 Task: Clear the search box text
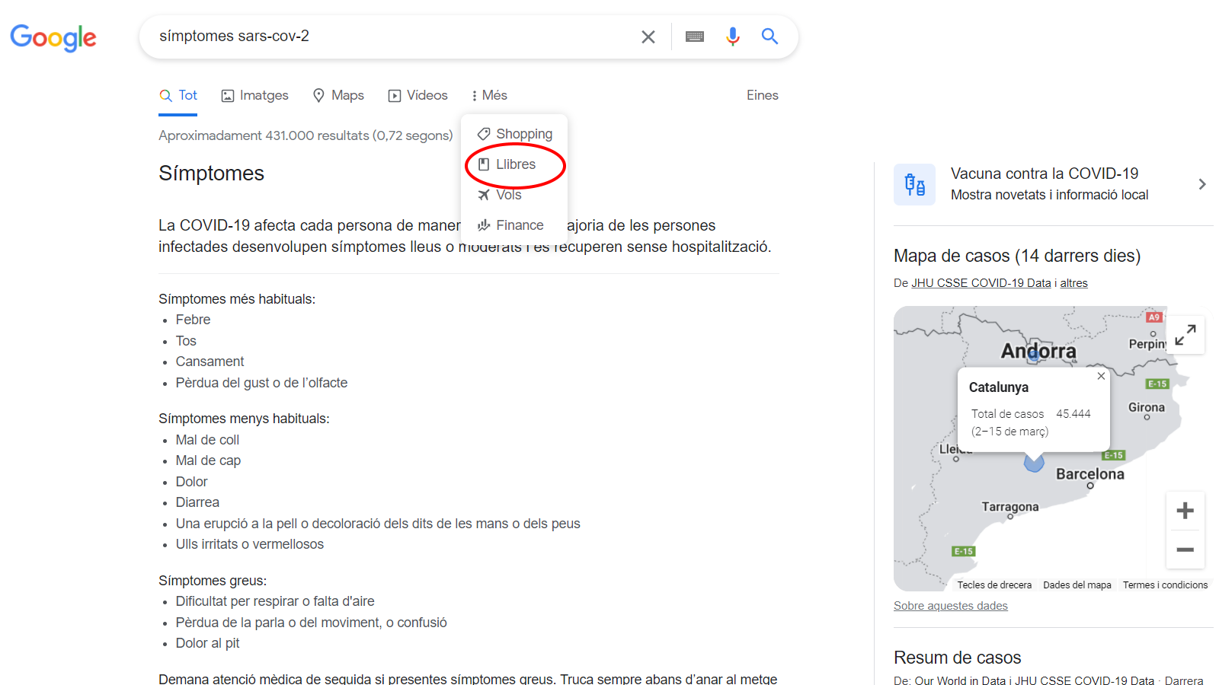pos(648,37)
